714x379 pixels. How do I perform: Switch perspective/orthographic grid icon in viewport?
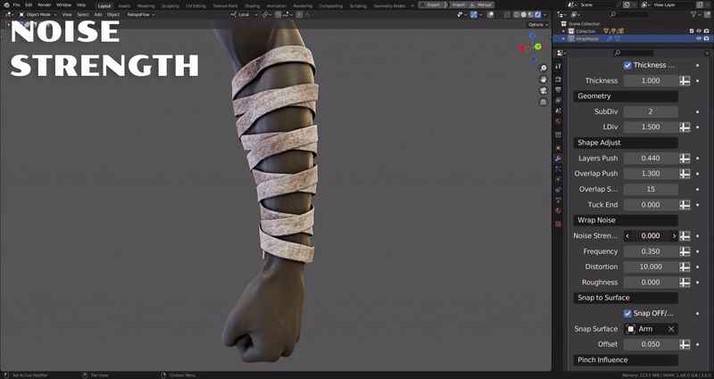[x=544, y=103]
